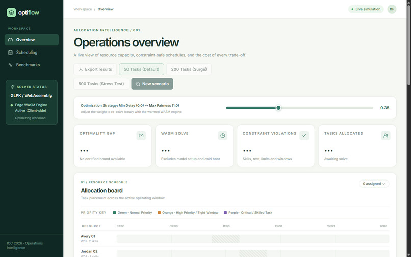The image size is (411, 257).
Task: Click the optiflow logo icon
Action: pos(11,12)
